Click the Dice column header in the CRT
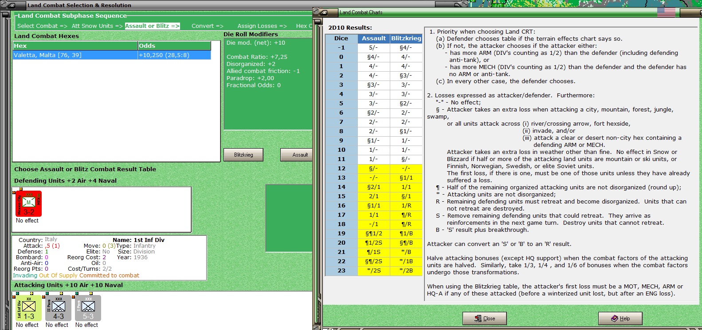The image size is (702, 330). tap(341, 38)
